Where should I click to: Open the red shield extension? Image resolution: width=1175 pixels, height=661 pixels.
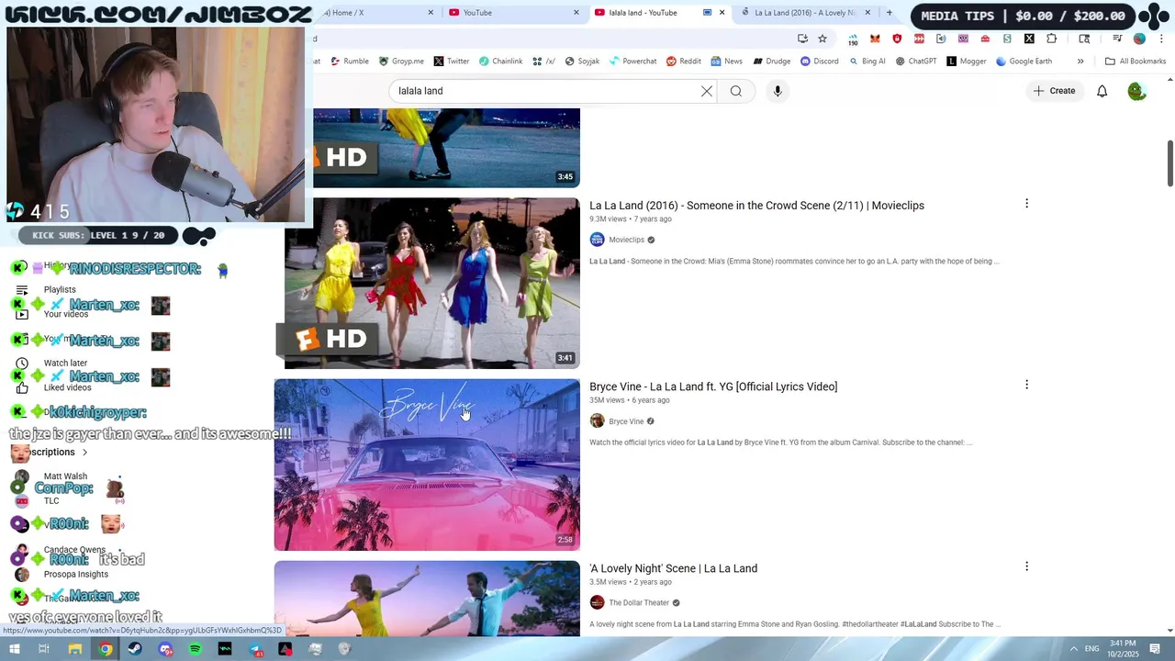tap(897, 39)
